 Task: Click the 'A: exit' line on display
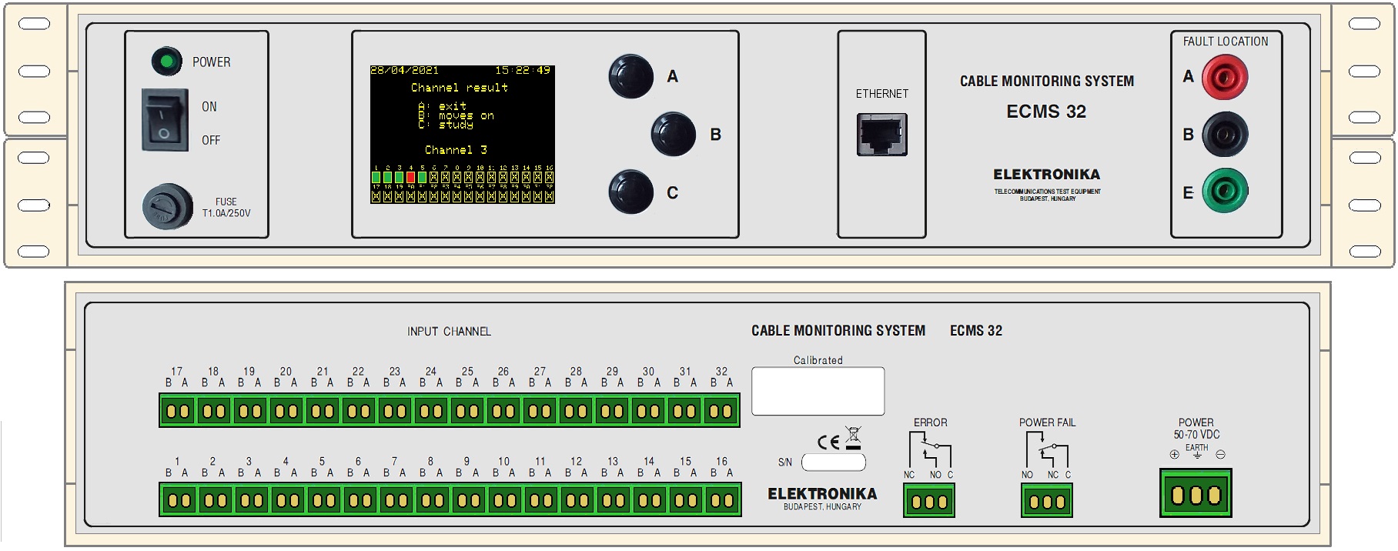443,106
